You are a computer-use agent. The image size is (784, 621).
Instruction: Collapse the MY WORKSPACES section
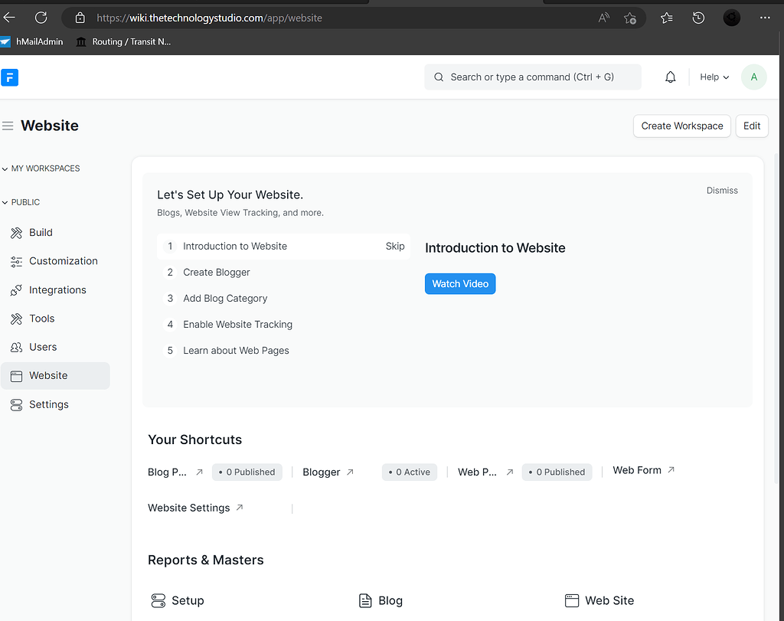pos(8,168)
